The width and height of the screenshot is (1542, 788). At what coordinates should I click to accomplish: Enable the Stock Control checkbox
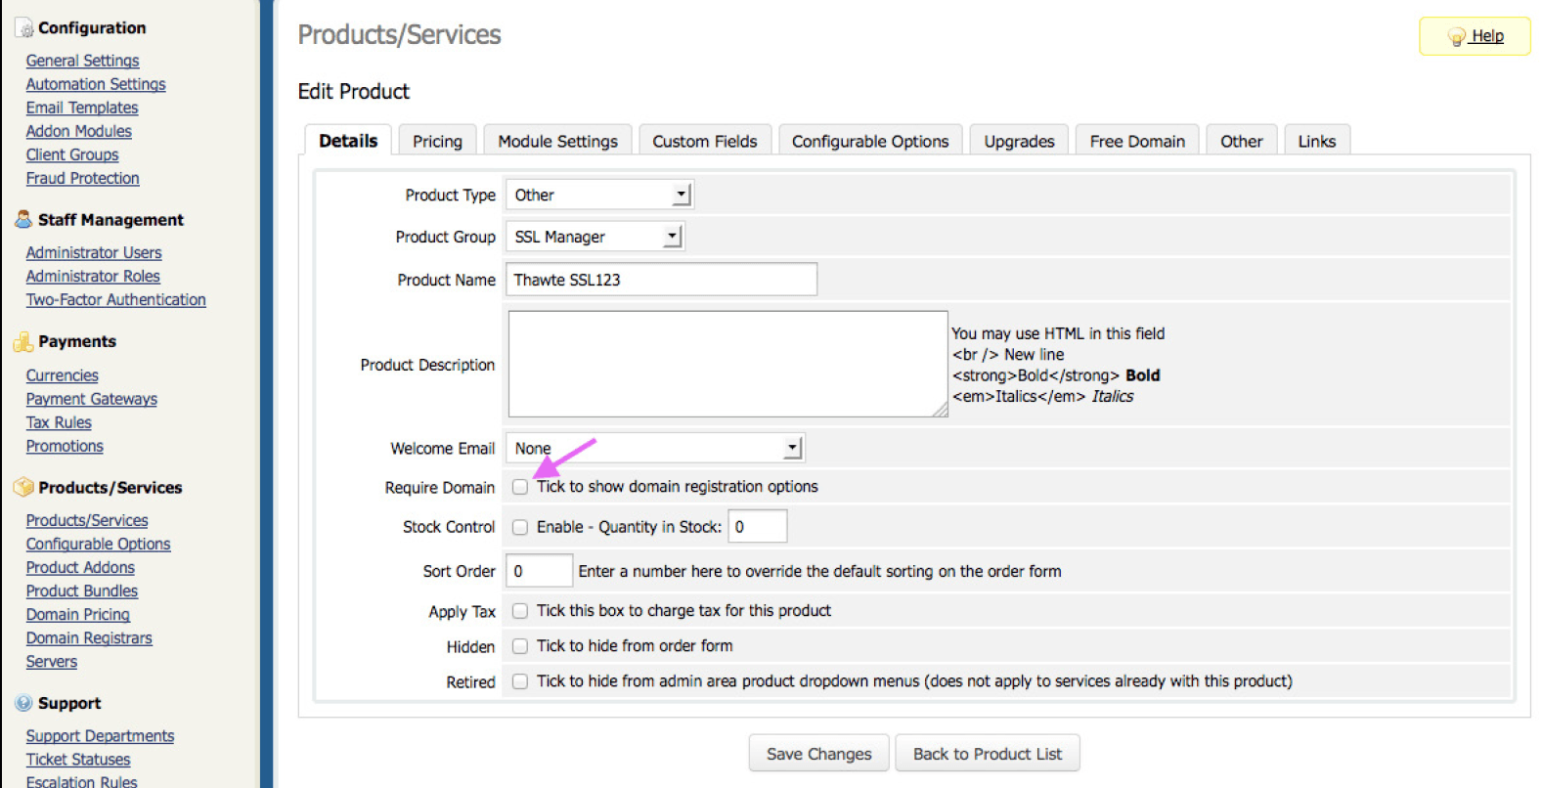[x=520, y=527]
